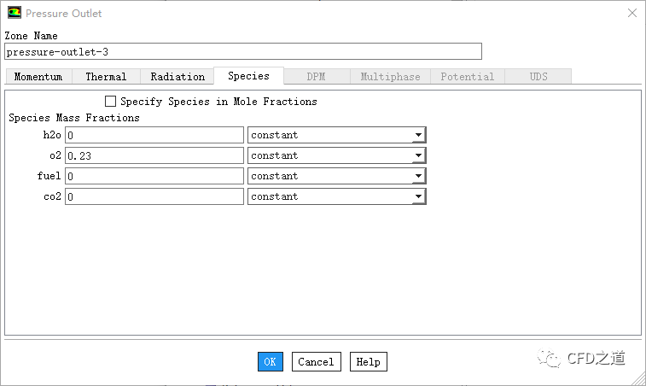Click the Fluent app icon in title bar
This screenshot has width=646, height=386.
coord(15,13)
